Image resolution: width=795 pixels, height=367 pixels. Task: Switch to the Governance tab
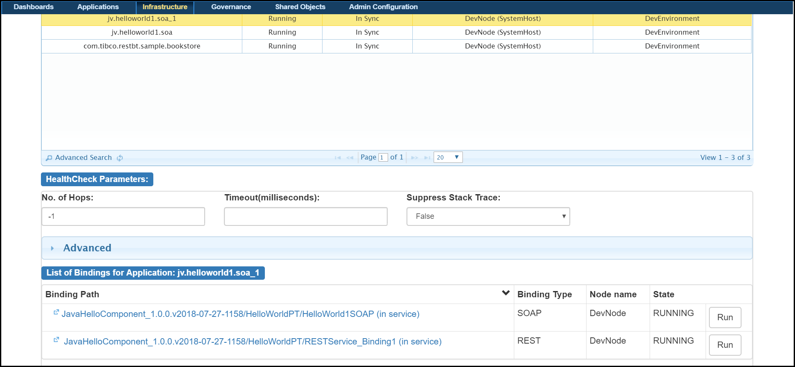(231, 7)
